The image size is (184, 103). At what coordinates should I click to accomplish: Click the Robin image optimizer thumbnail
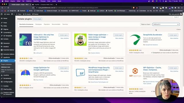point(80,40)
